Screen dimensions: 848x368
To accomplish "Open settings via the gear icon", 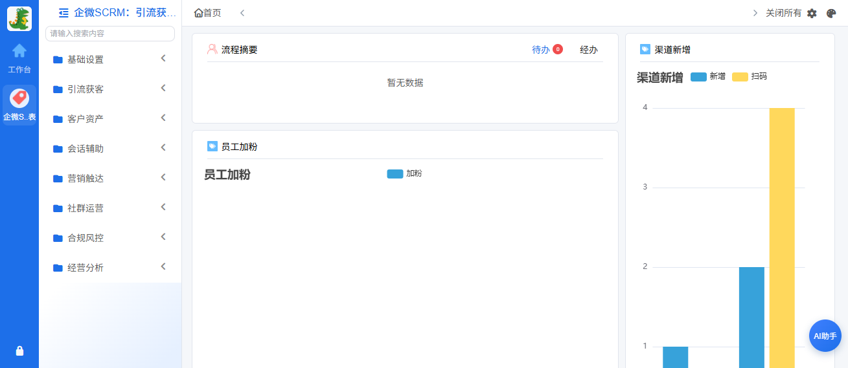I will pos(812,13).
